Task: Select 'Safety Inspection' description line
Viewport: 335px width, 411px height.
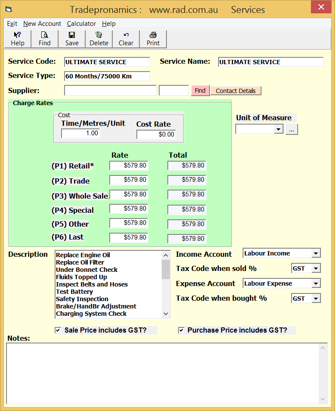Action: pyautogui.click(x=82, y=299)
